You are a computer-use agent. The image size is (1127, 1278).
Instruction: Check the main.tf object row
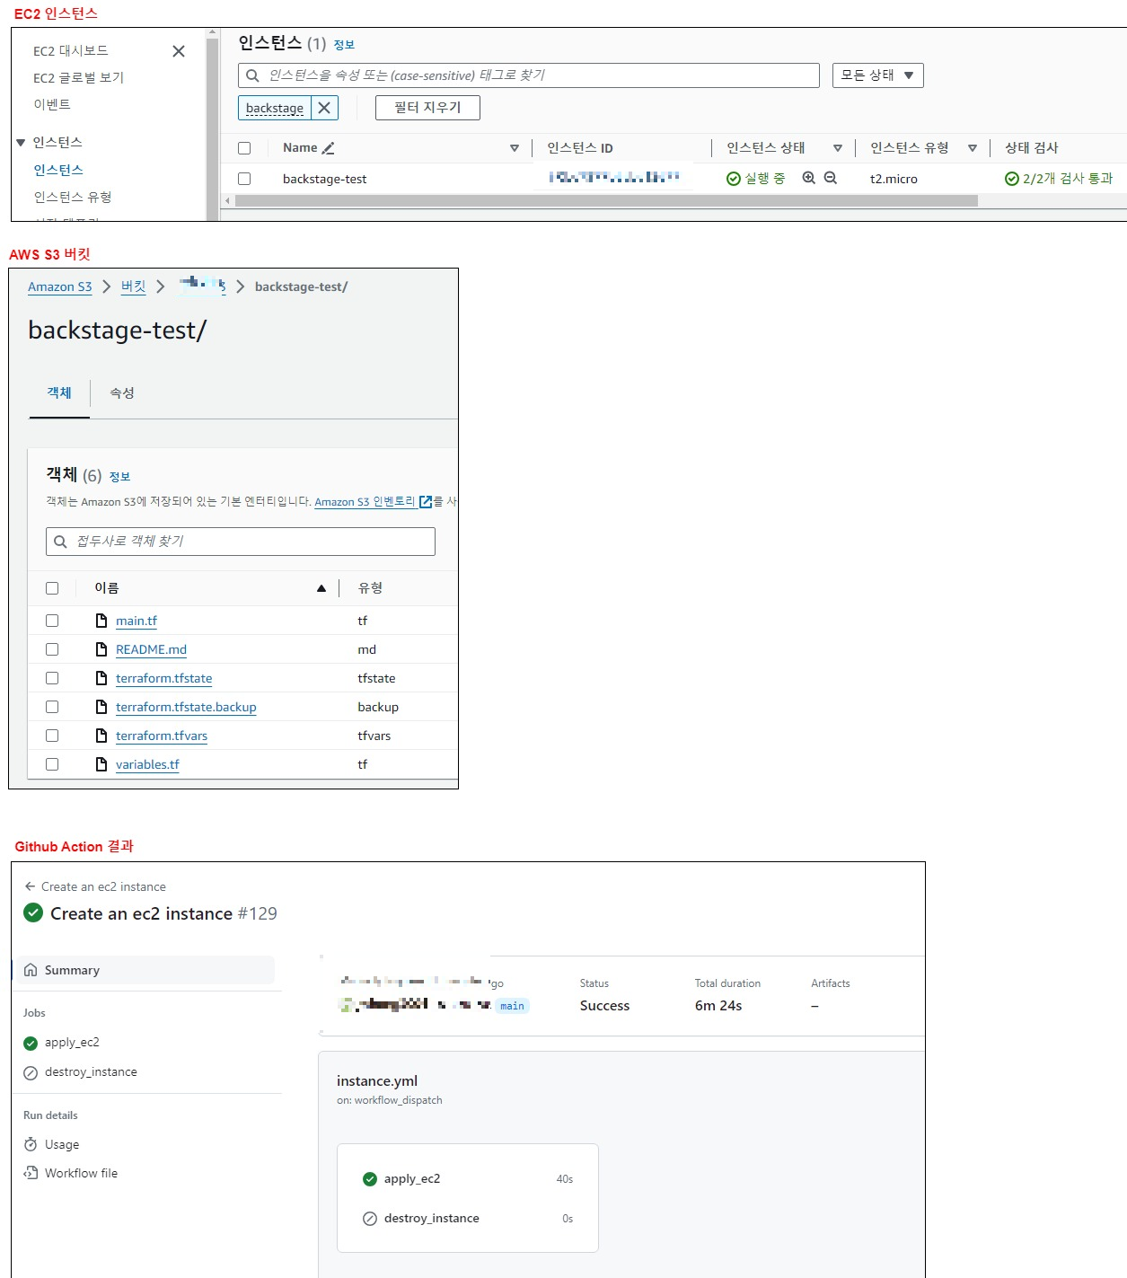(52, 621)
